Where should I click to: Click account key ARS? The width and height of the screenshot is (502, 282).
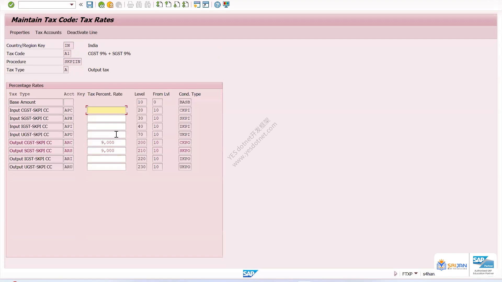pos(69,151)
